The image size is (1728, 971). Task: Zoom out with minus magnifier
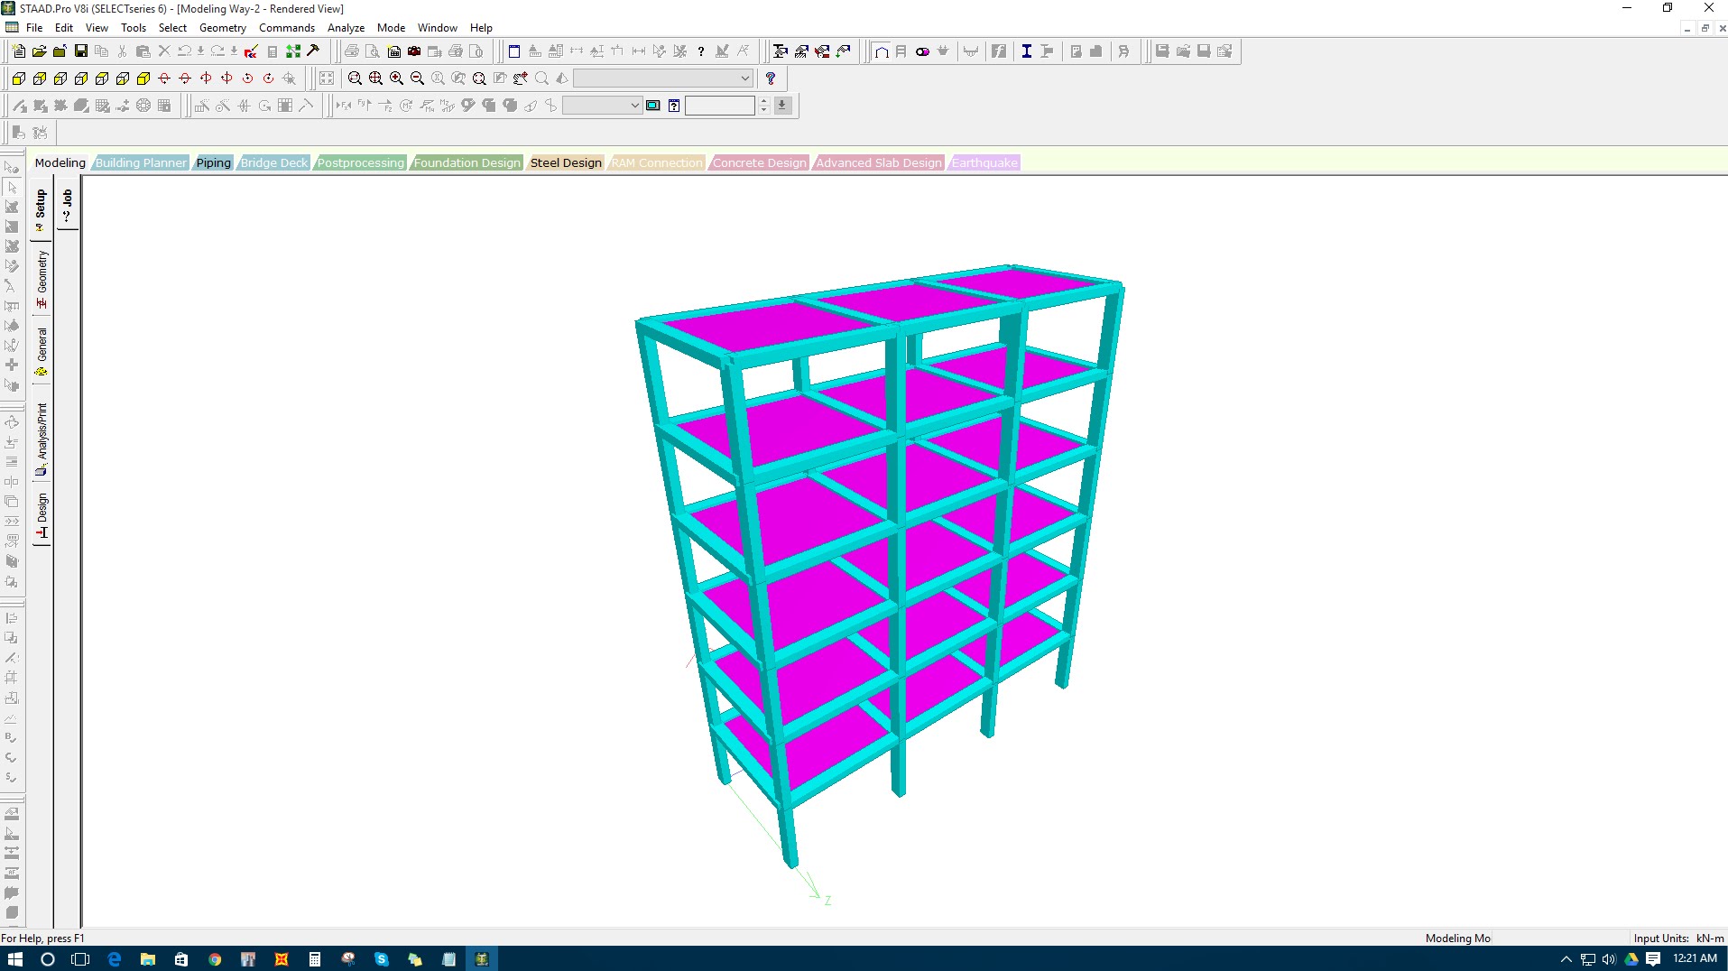[x=417, y=79]
